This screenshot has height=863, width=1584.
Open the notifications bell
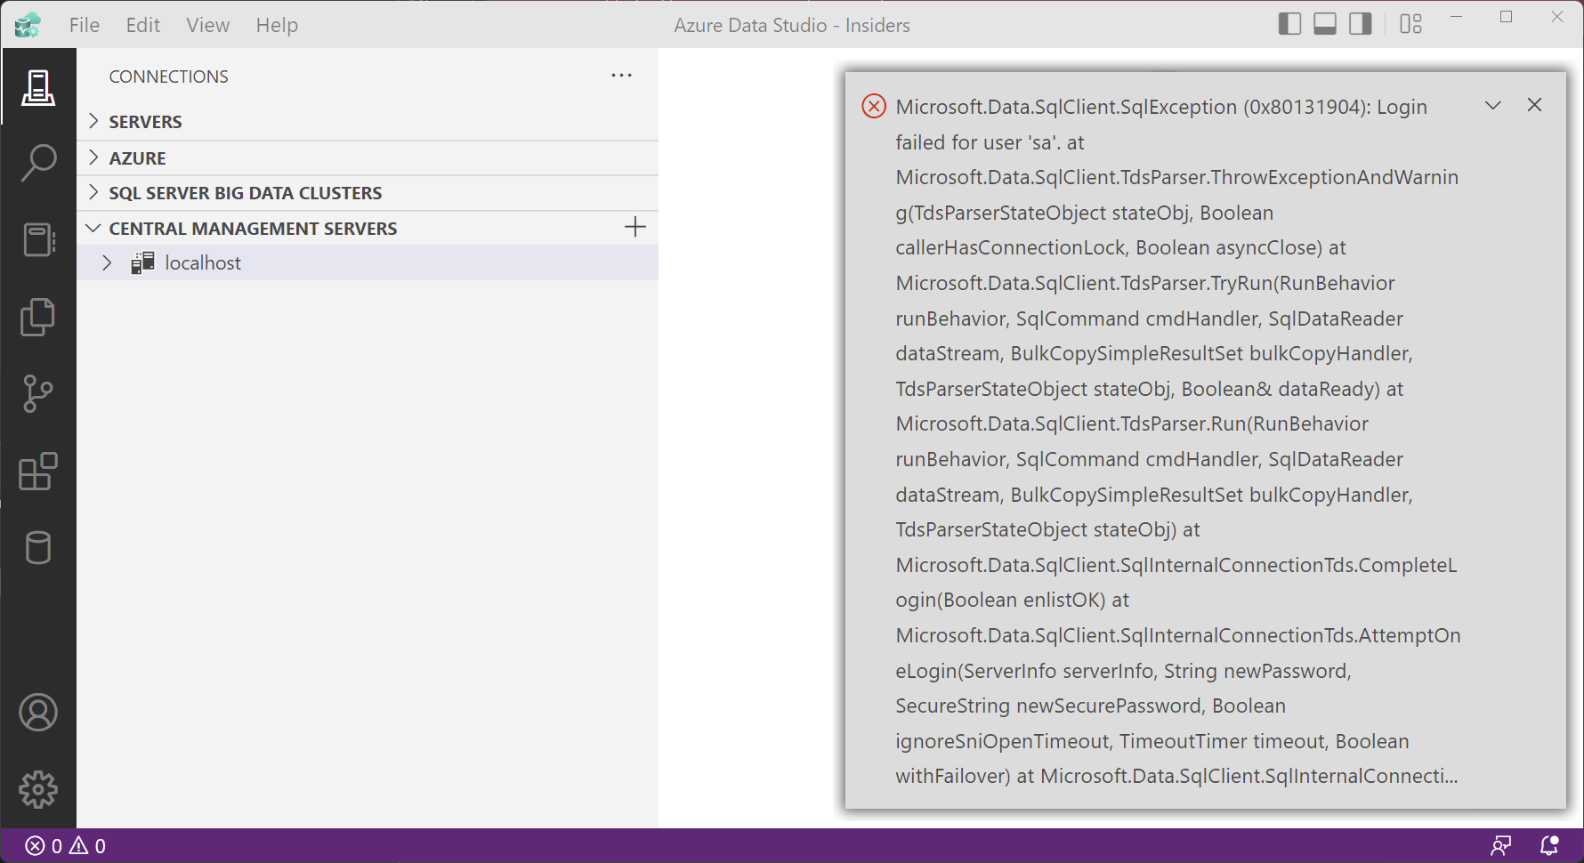coord(1548,845)
